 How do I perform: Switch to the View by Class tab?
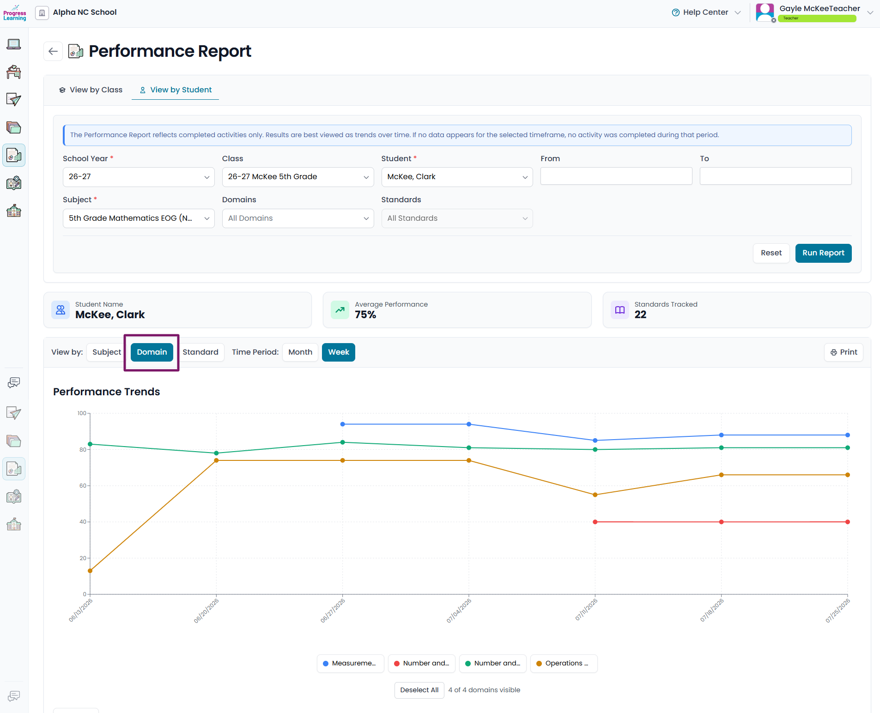(x=91, y=90)
